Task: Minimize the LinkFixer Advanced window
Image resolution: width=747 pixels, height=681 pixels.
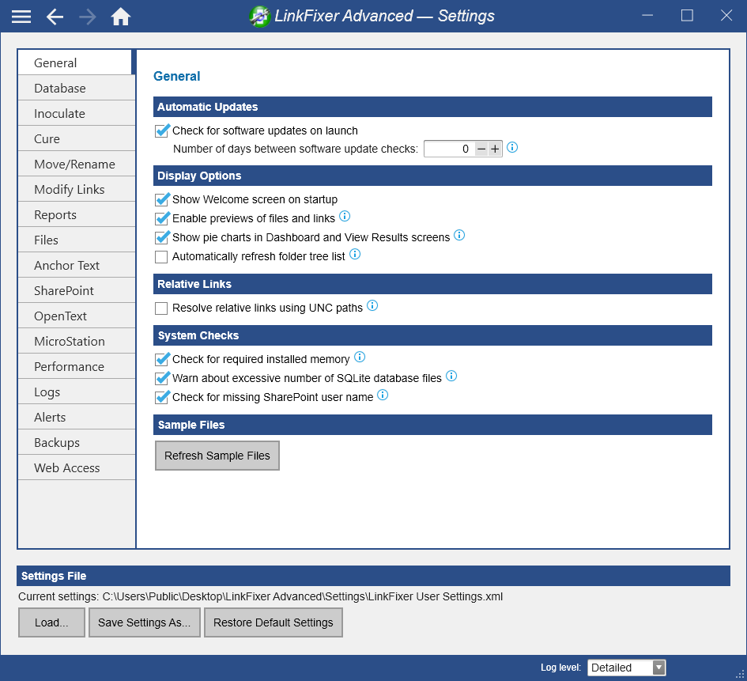Action: (x=647, y=16)
